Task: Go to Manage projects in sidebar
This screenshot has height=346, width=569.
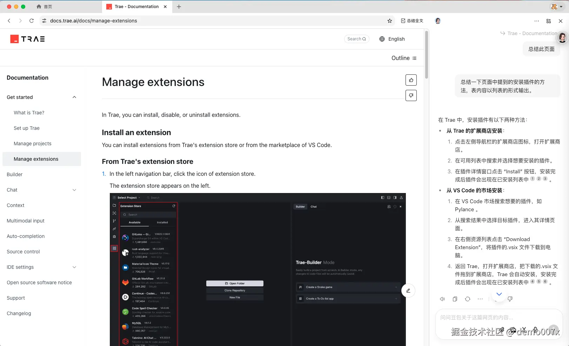Action: pos(33,144)
